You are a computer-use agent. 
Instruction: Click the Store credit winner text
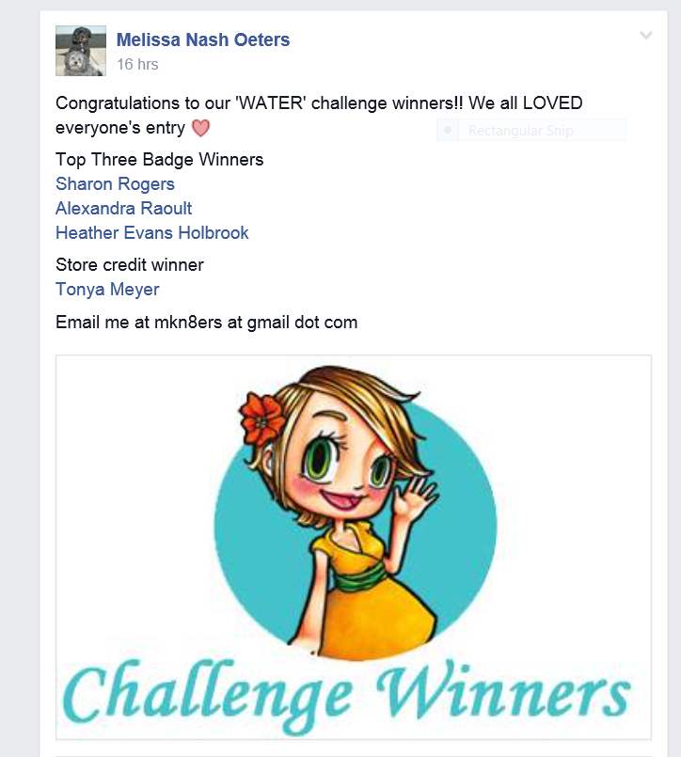[x=130, y=264]
